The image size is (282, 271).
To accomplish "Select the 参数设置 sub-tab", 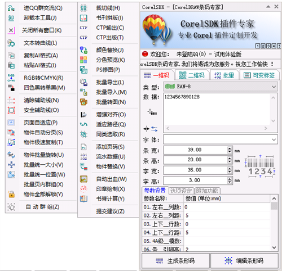I will tap(155, 191).
